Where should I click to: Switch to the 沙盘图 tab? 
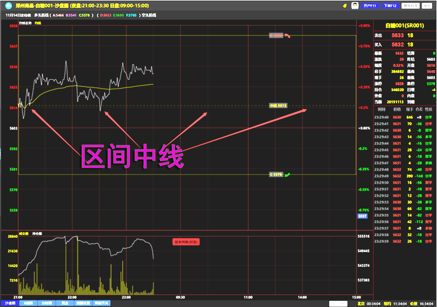pyautogui.click(x=10, y=303)
